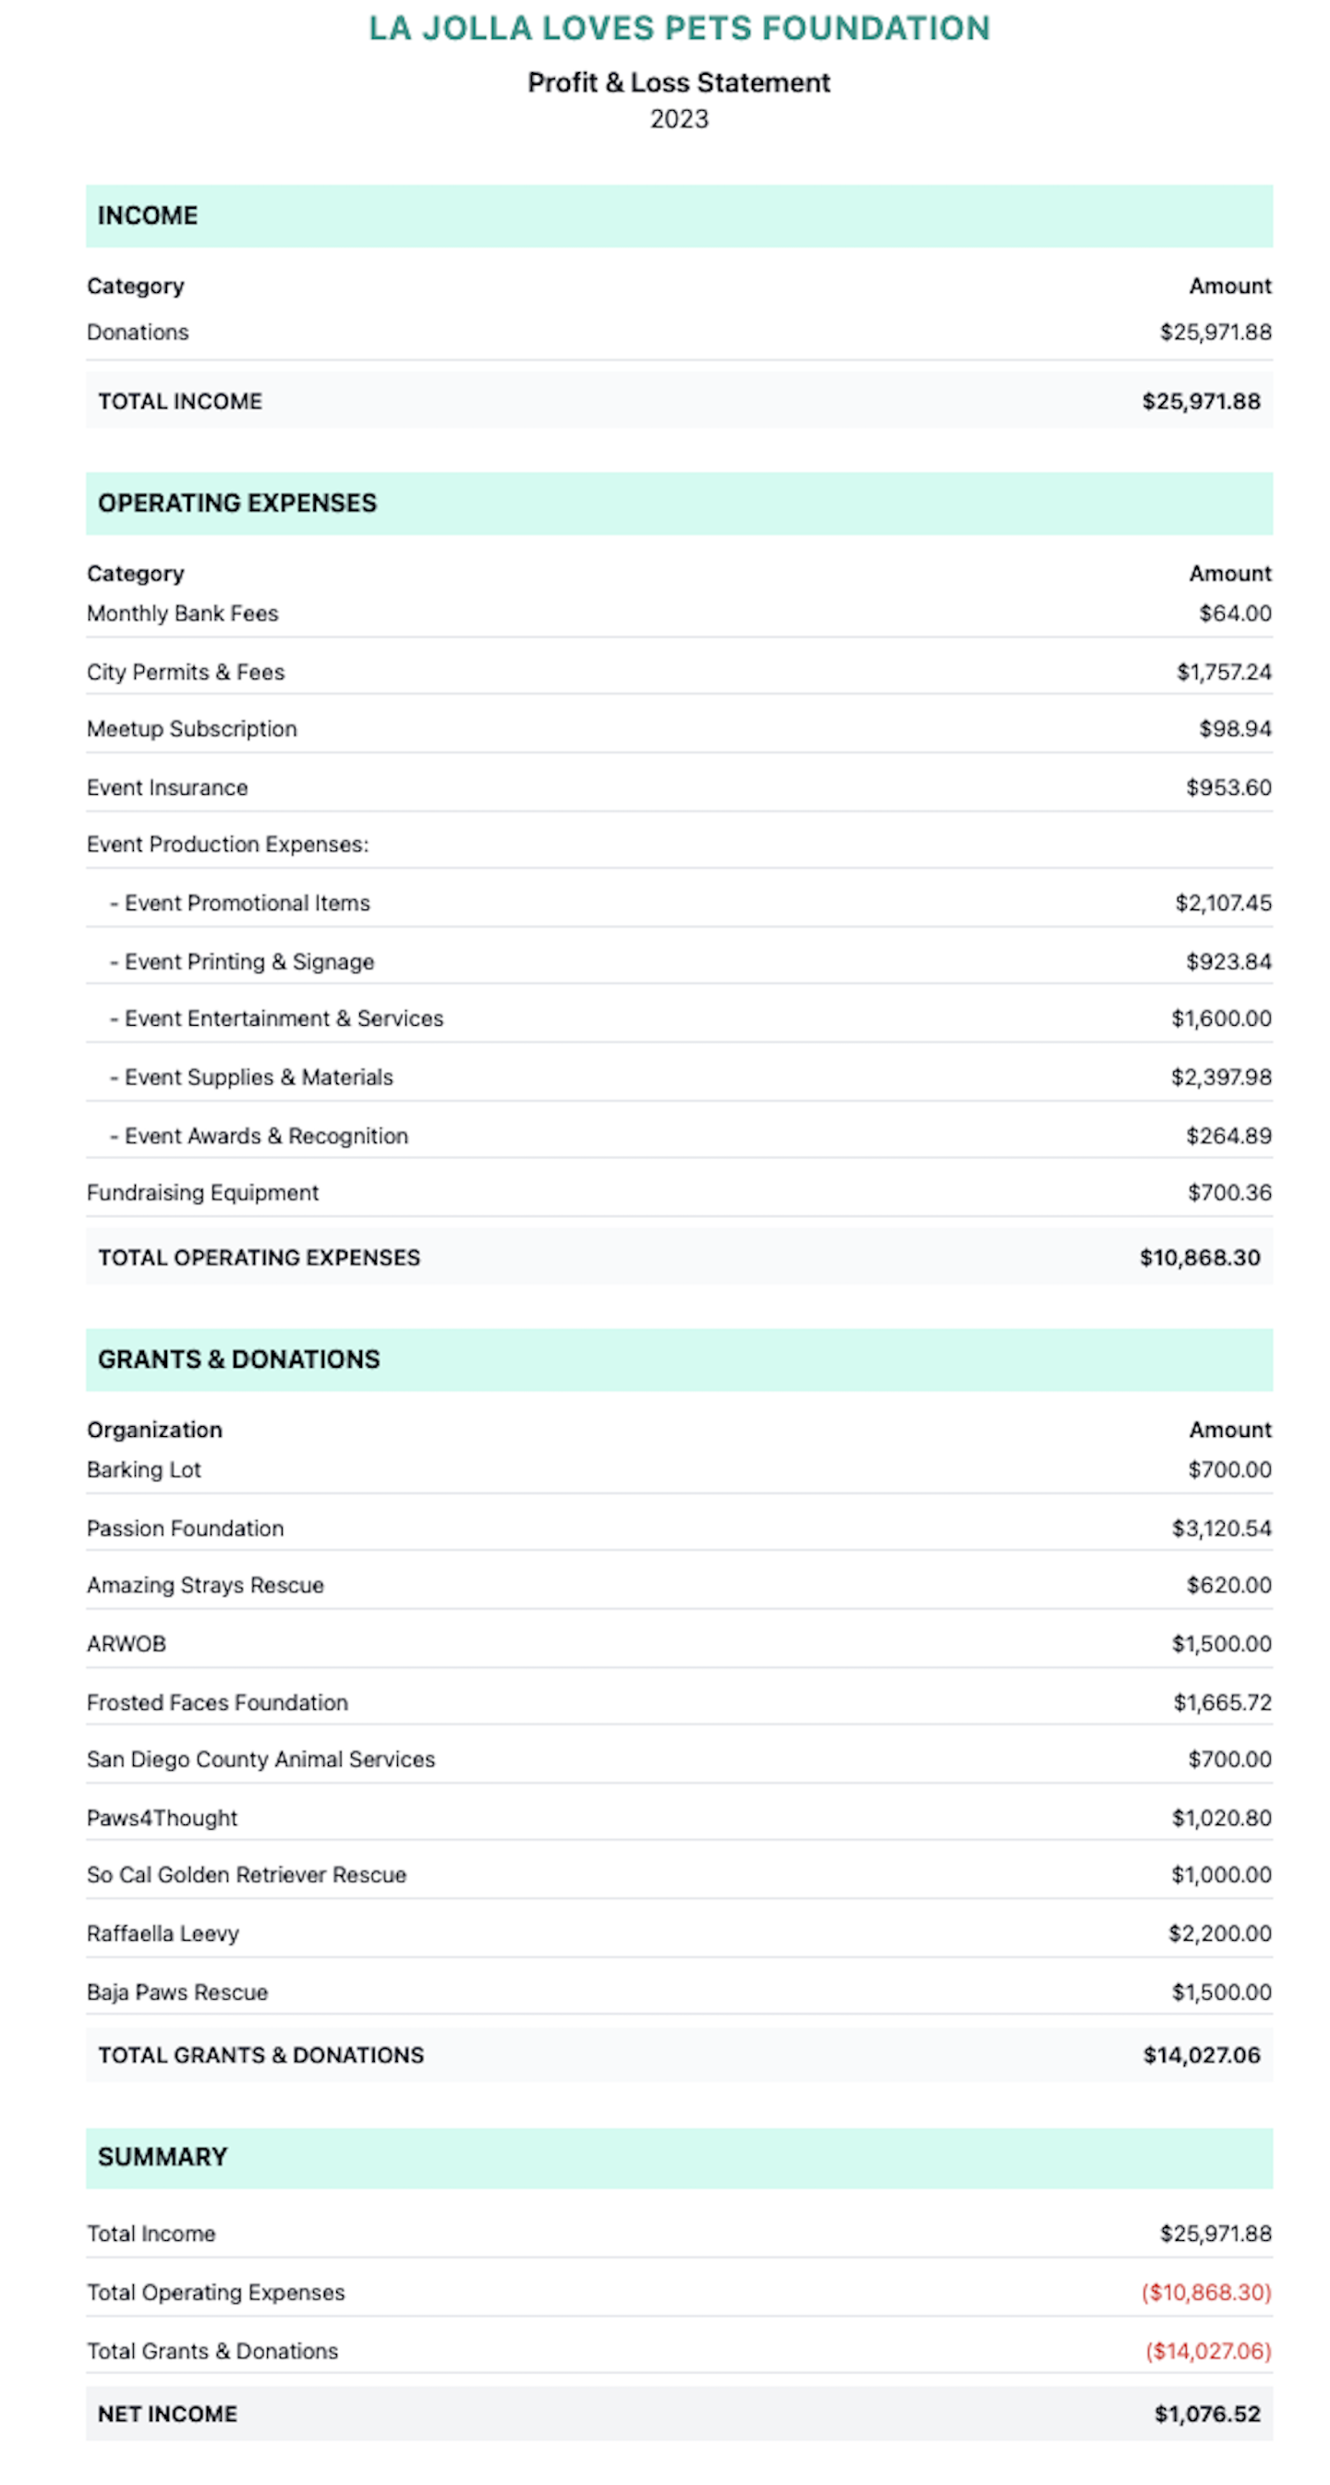
Task: Click the La Jolla Loves Pets Foundation title
Action: (x=678, y=28)
